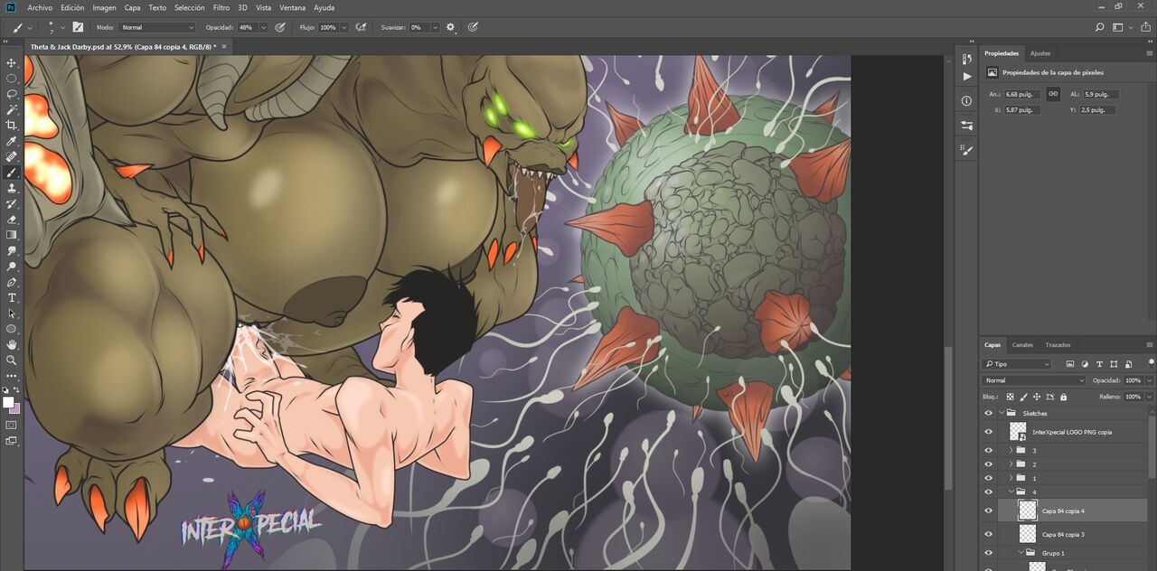Screen dimensions: 1157x571
Task: Select the Horizontal Type tool
Action: click(x=12, y=297)
